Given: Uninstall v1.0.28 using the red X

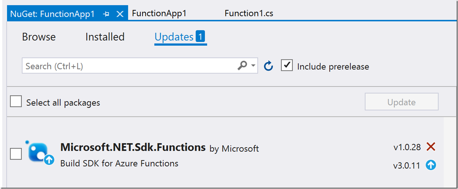Looking at the screenshot, I should [x=431, y=147].
